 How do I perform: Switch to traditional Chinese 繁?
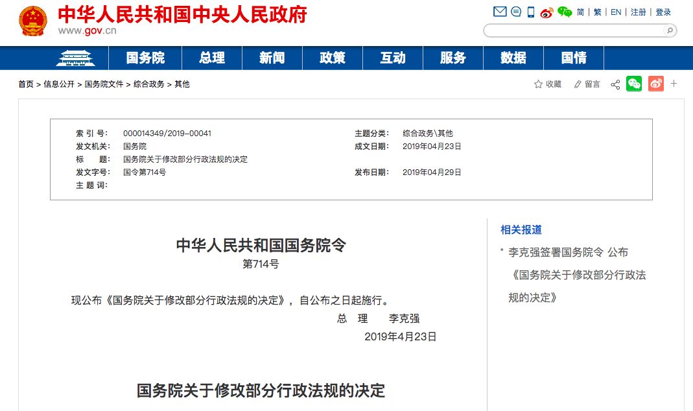[x=598, y=12]
